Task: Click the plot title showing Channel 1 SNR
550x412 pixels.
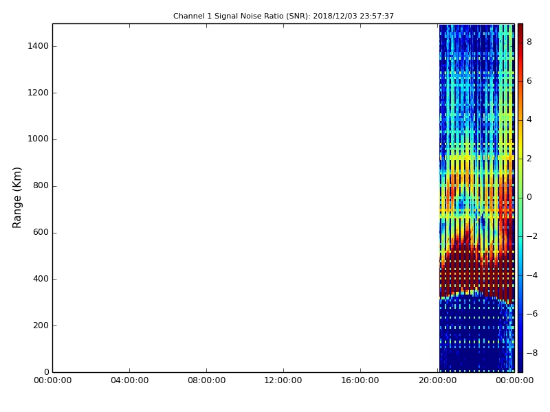Action: pos(283,16)
